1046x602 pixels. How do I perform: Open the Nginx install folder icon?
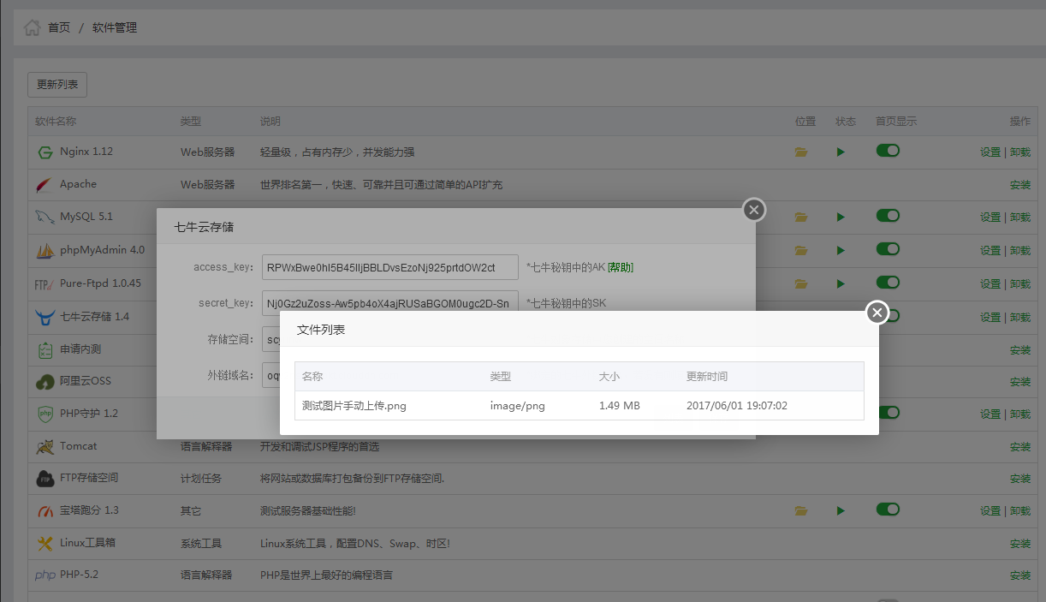(x=801, y=152)
